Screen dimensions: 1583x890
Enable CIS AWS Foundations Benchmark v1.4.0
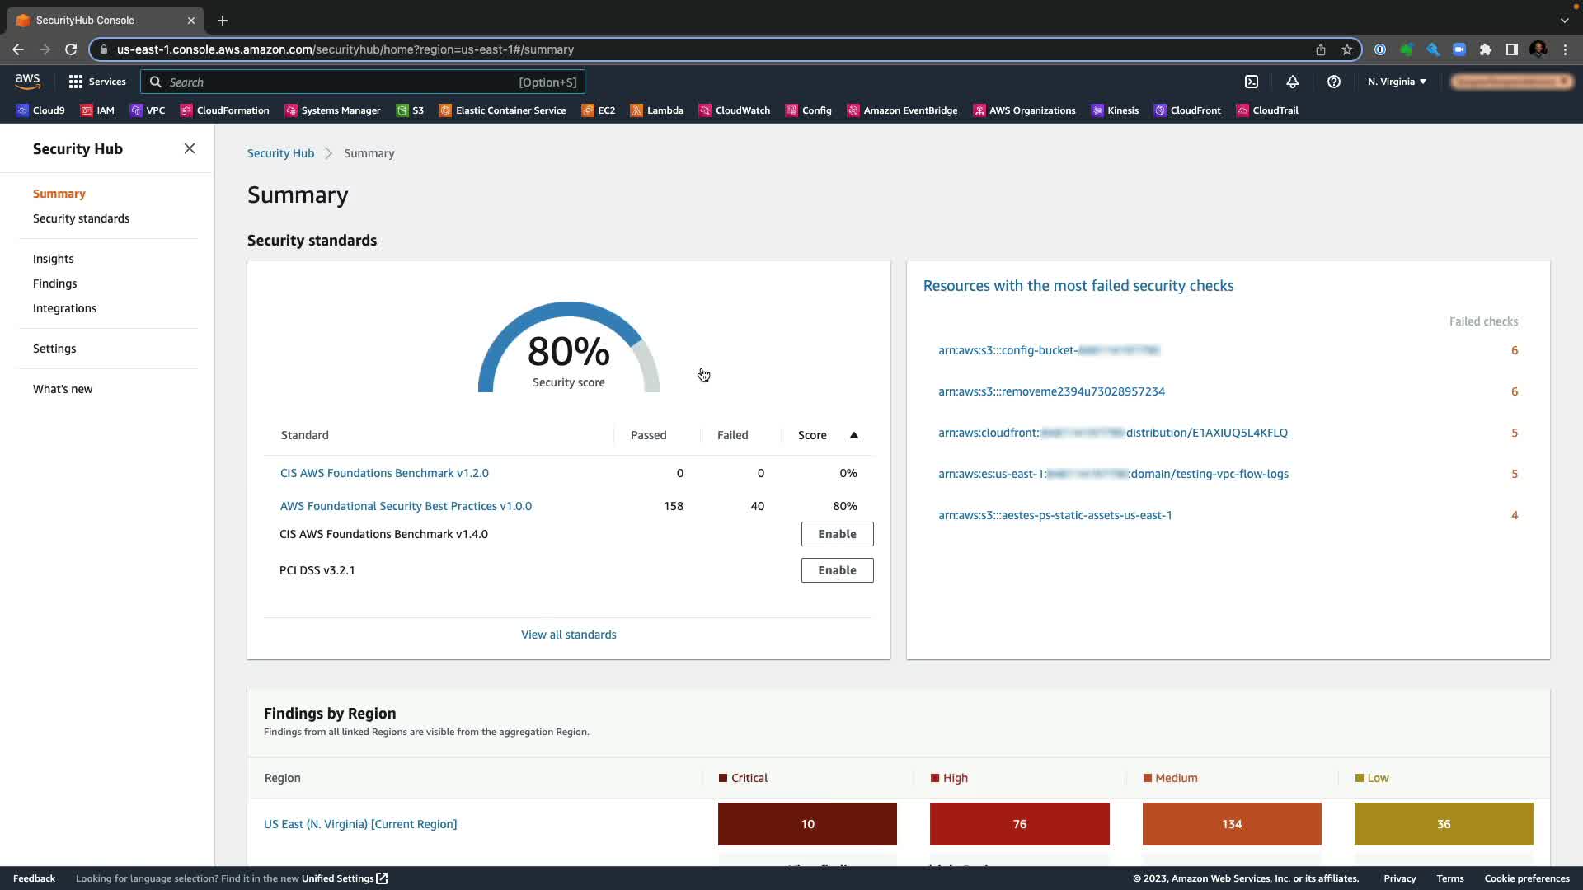(x=837, y=534)
